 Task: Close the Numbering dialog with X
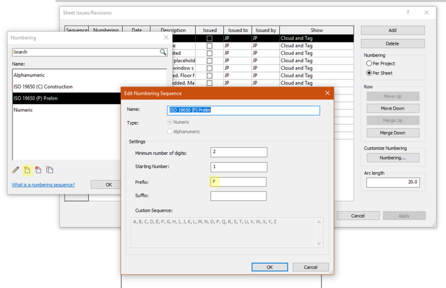166,37
